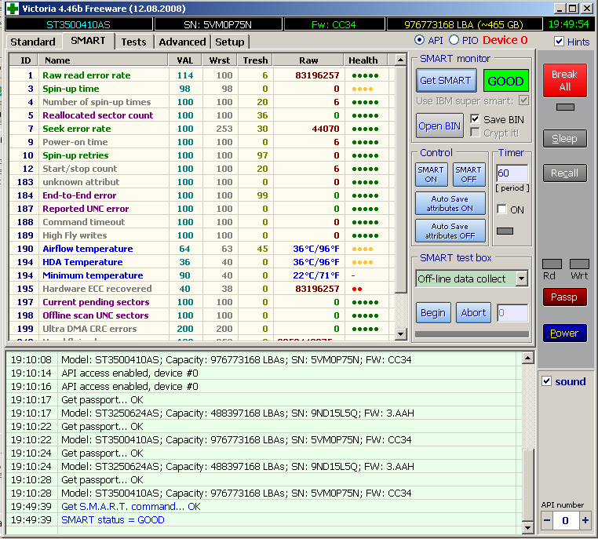Click the blue Power button
598x539 pixels.
(x=564, y=333)
